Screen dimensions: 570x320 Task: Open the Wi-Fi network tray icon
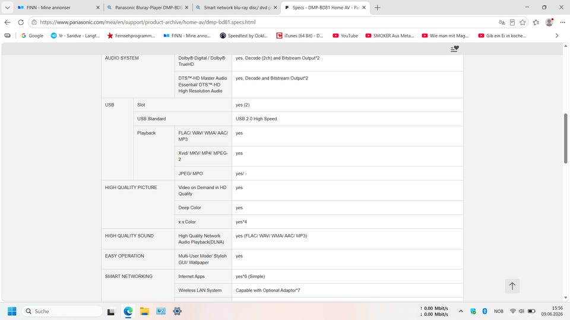tap(513, 311)
